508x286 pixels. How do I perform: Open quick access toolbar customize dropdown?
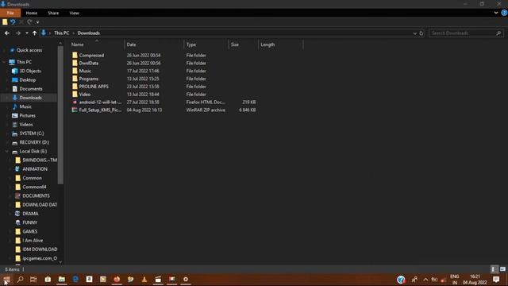[37, 22]
